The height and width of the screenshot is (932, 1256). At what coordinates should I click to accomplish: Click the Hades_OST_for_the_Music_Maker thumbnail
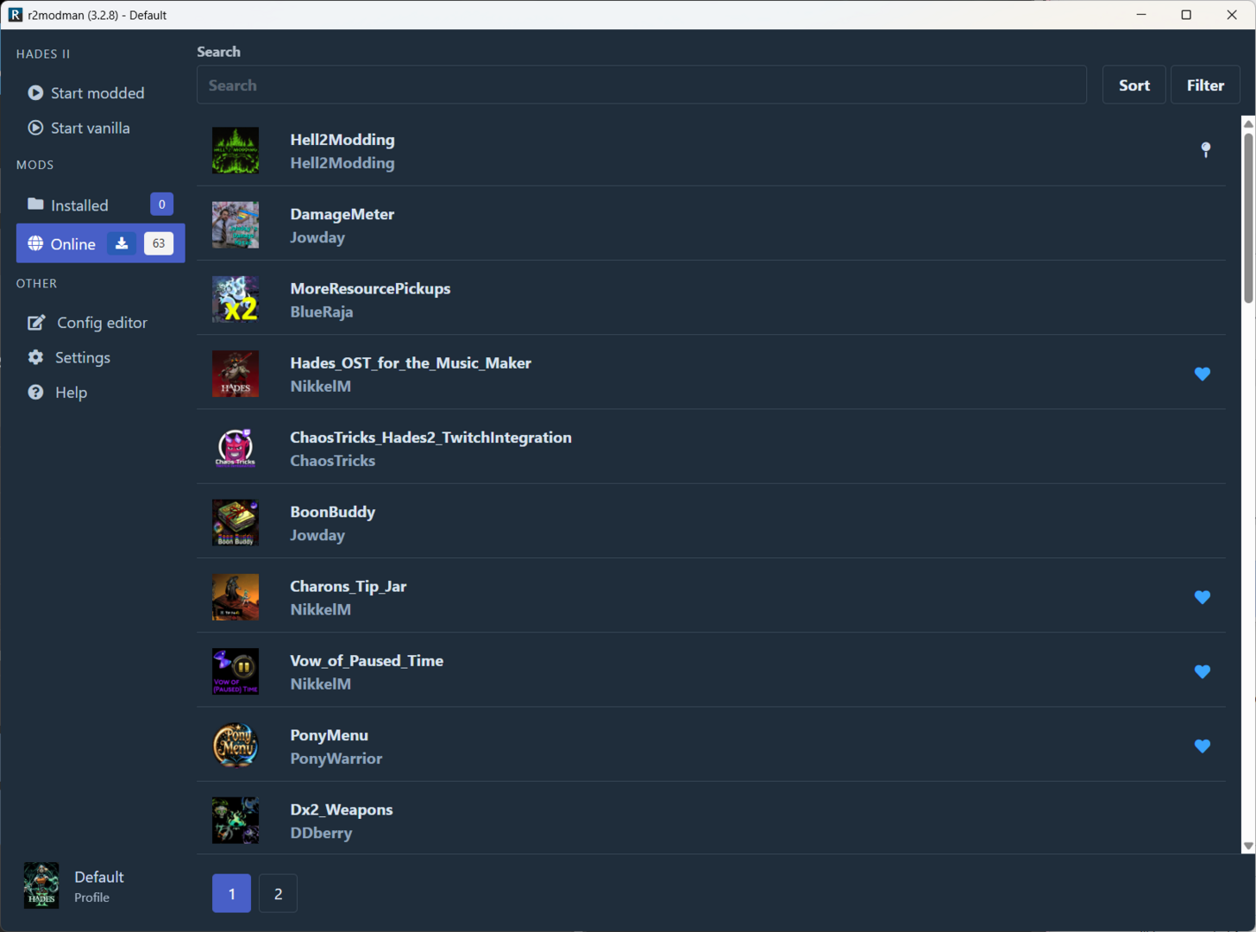(x=235, y=374)
